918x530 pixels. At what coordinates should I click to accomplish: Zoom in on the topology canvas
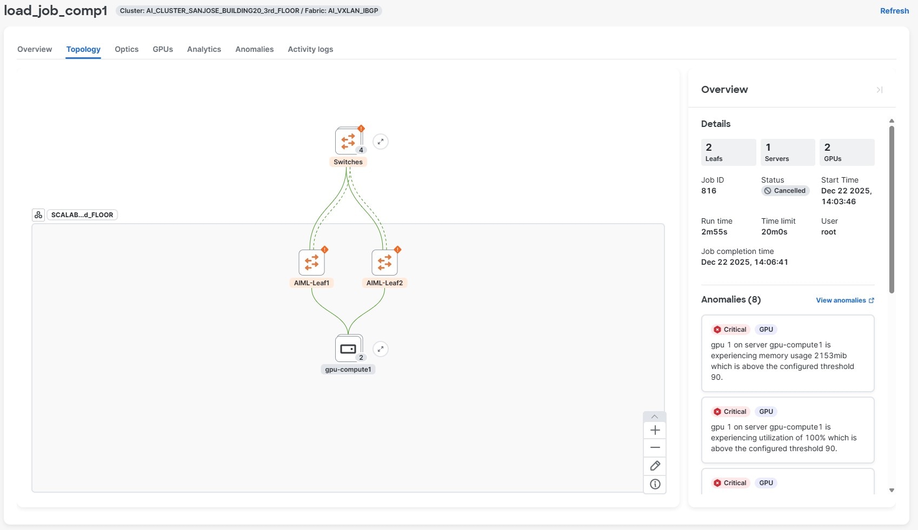click(655, 430)
